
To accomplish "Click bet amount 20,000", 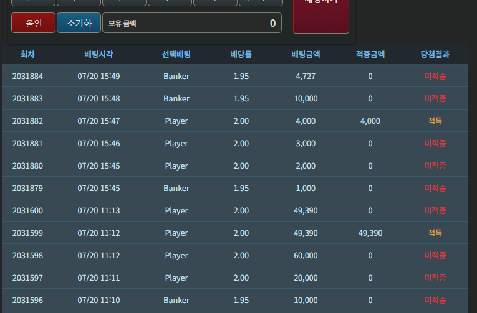I will [306, 278].
